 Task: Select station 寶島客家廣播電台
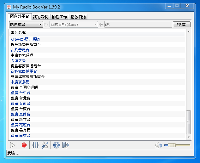tap(97, 66)
